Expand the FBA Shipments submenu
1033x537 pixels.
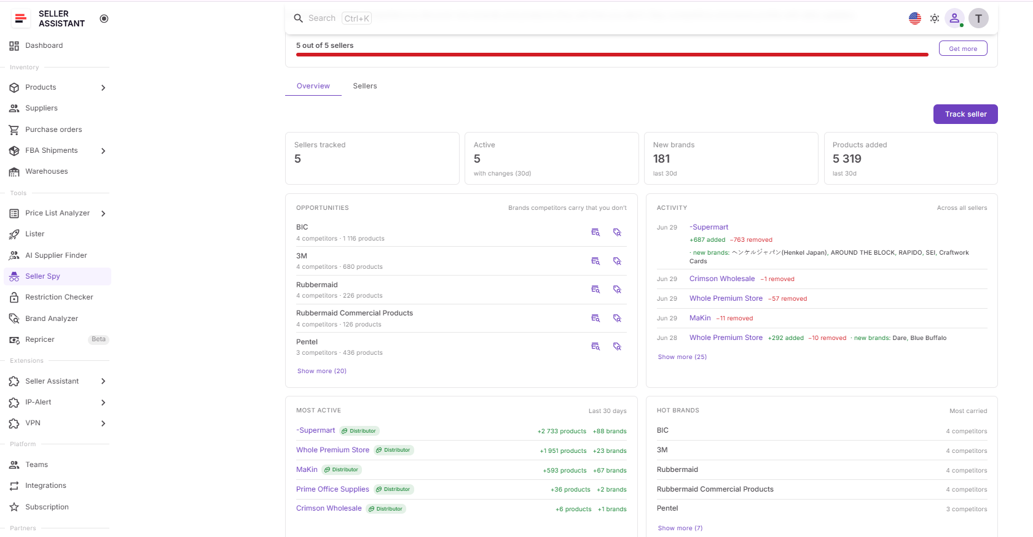(x=103, y=151)
